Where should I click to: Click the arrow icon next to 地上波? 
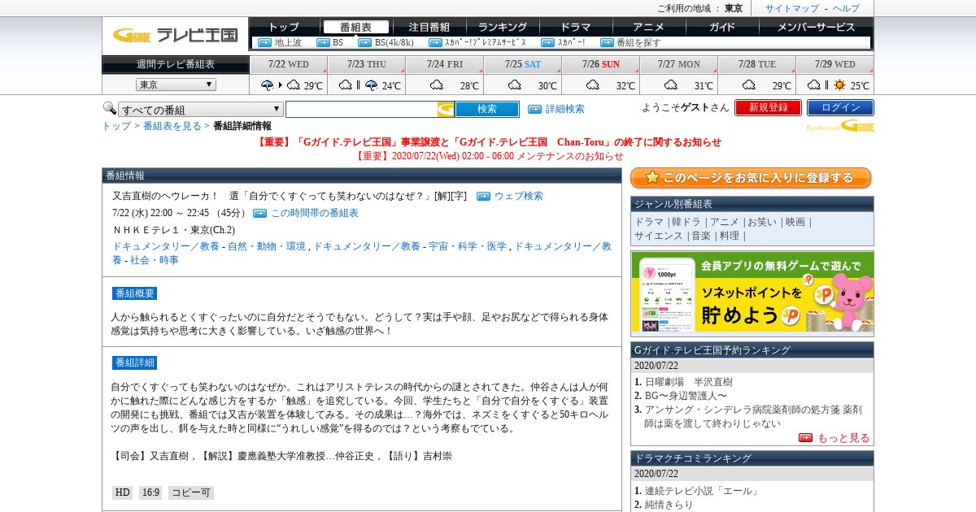point(264,42)
